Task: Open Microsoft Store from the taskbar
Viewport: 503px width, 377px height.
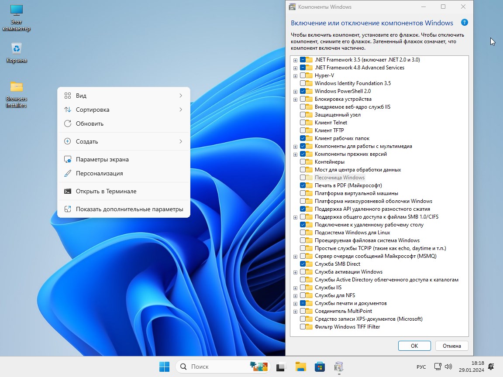Action: tap(320, 367)
